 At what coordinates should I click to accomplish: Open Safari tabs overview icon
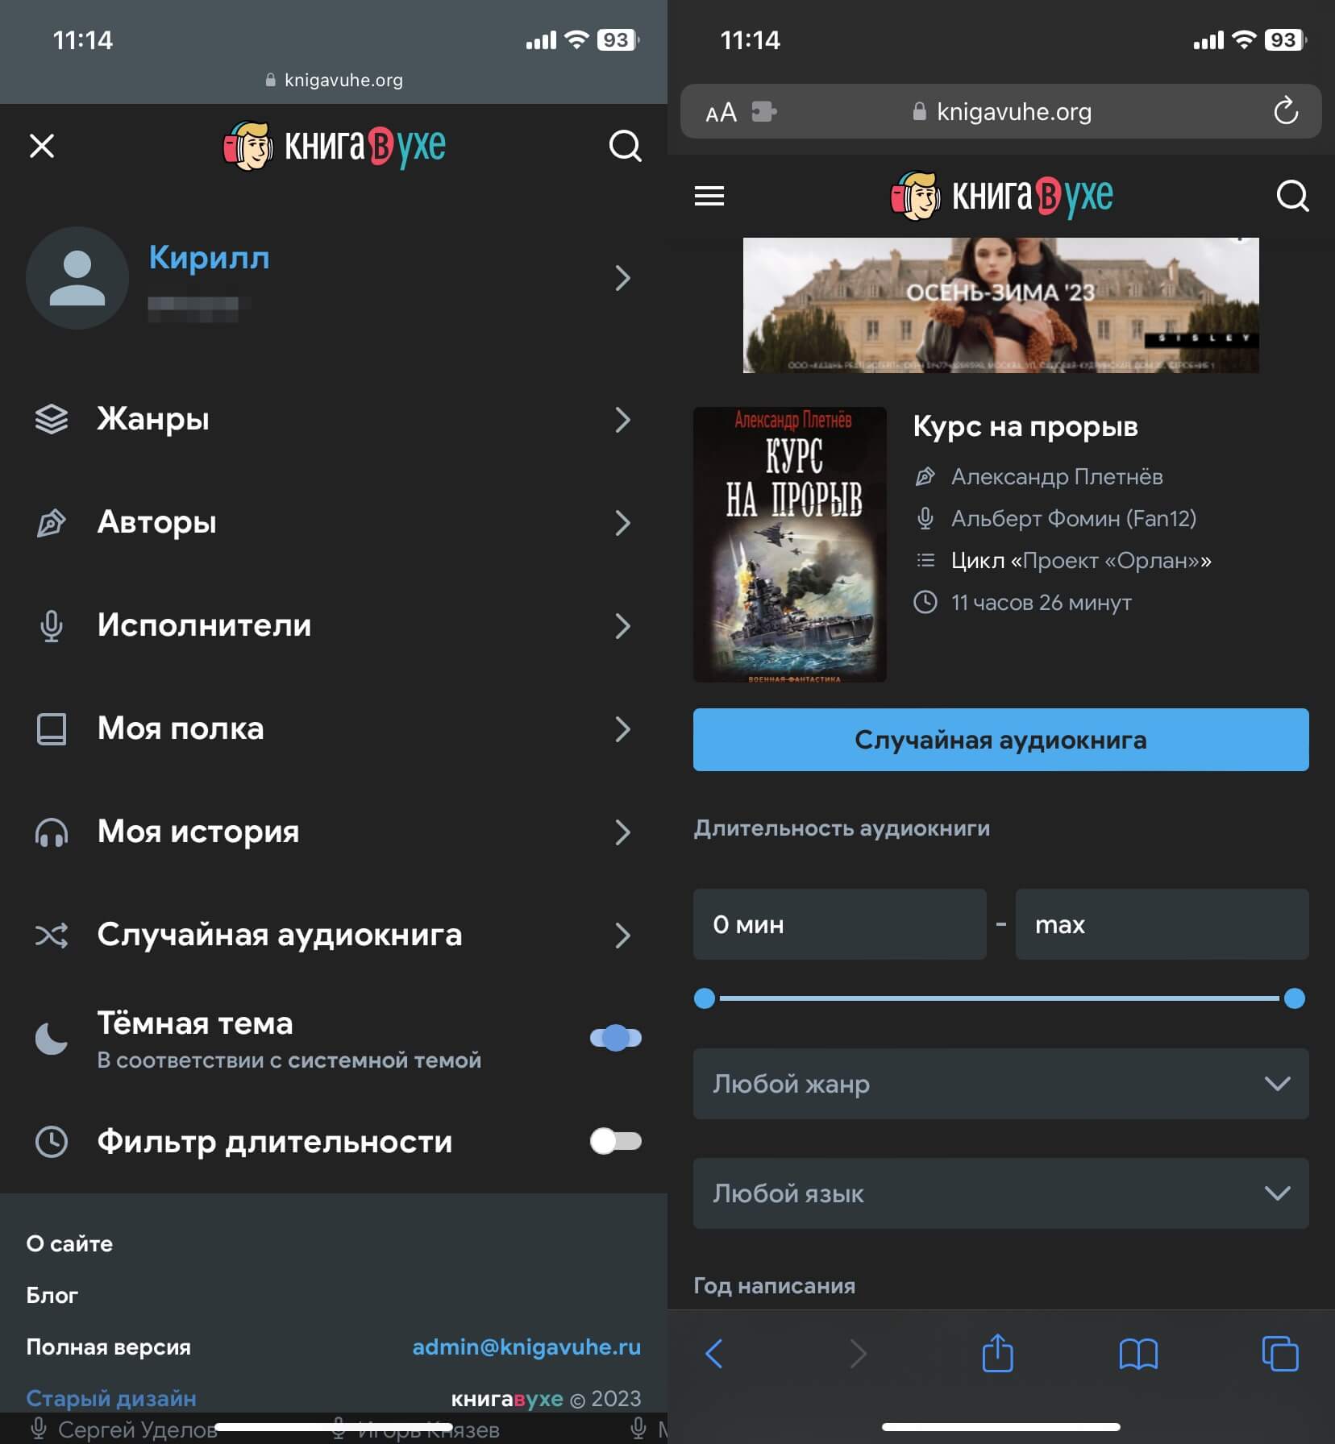[x=1279, y=1353]
